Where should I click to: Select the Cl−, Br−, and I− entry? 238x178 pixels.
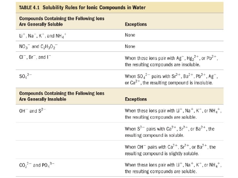point(35,57)
